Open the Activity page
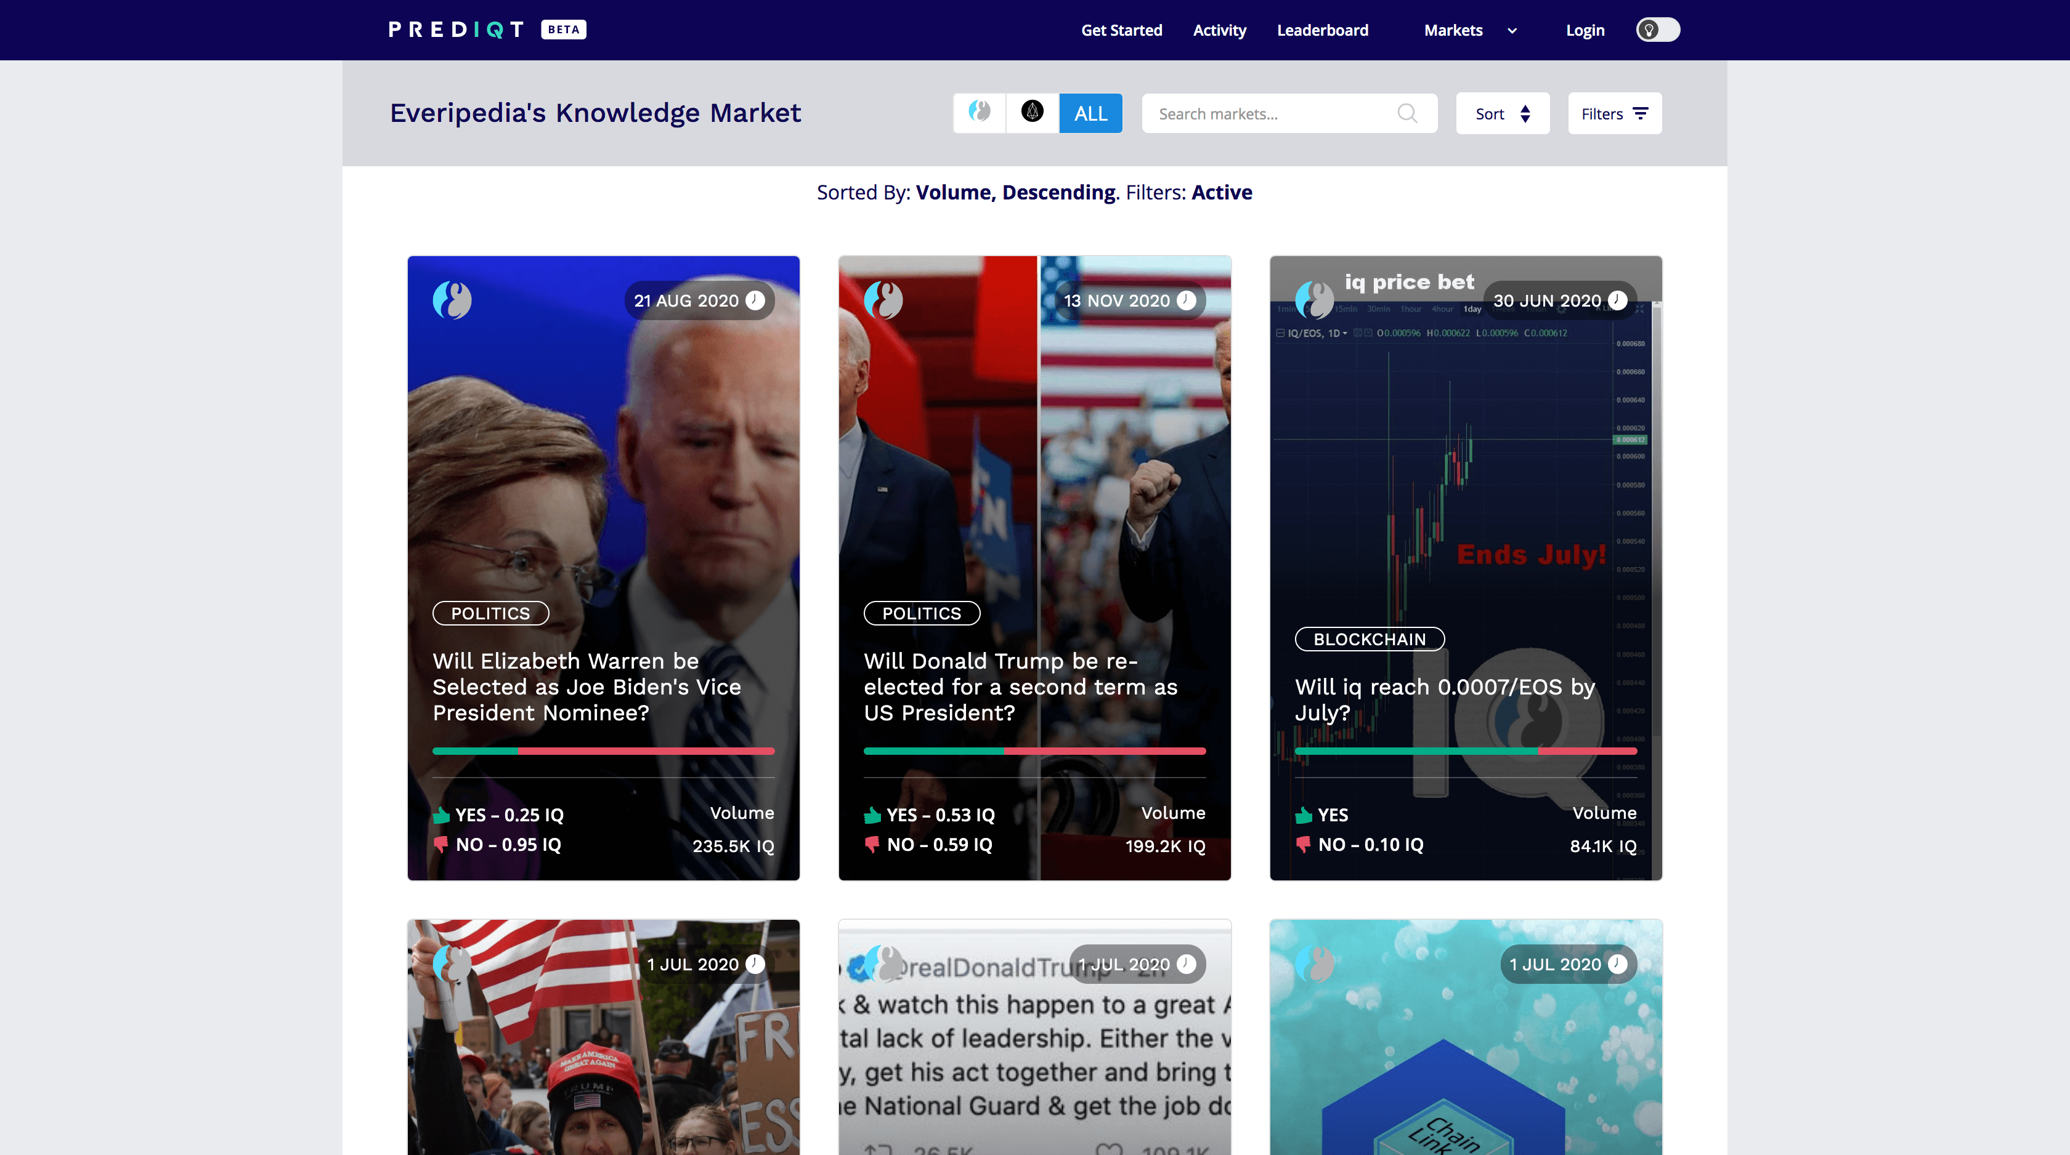This screenshot has width=2070, height=1155. (x=1219, y=31)
